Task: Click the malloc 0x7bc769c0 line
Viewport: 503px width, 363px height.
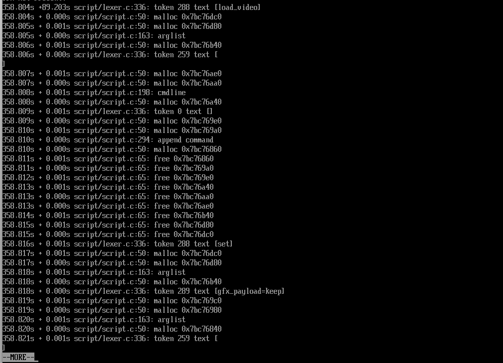Action: [x=112, y=301]
